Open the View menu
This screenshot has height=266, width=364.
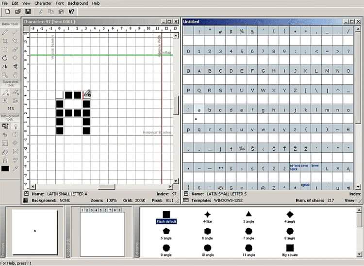click(x=26, y=3)
